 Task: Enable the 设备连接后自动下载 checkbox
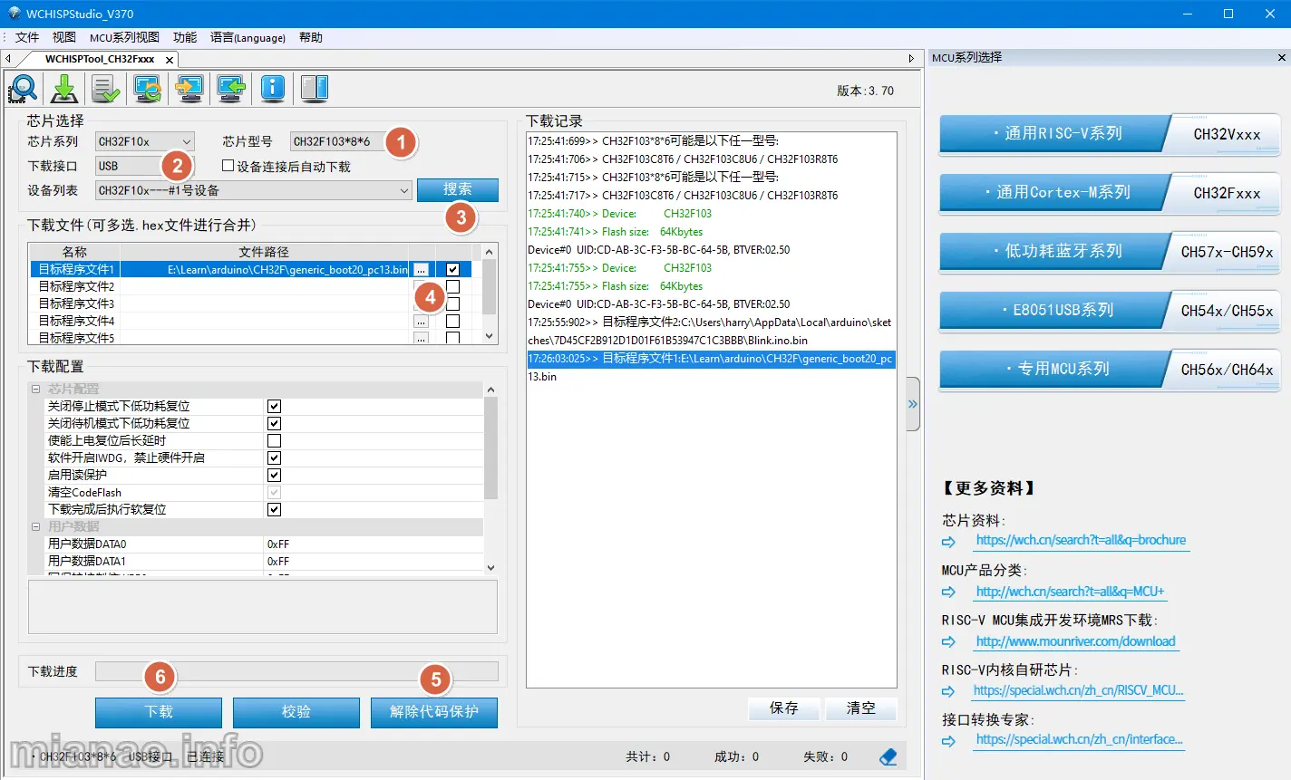point(228,166)
